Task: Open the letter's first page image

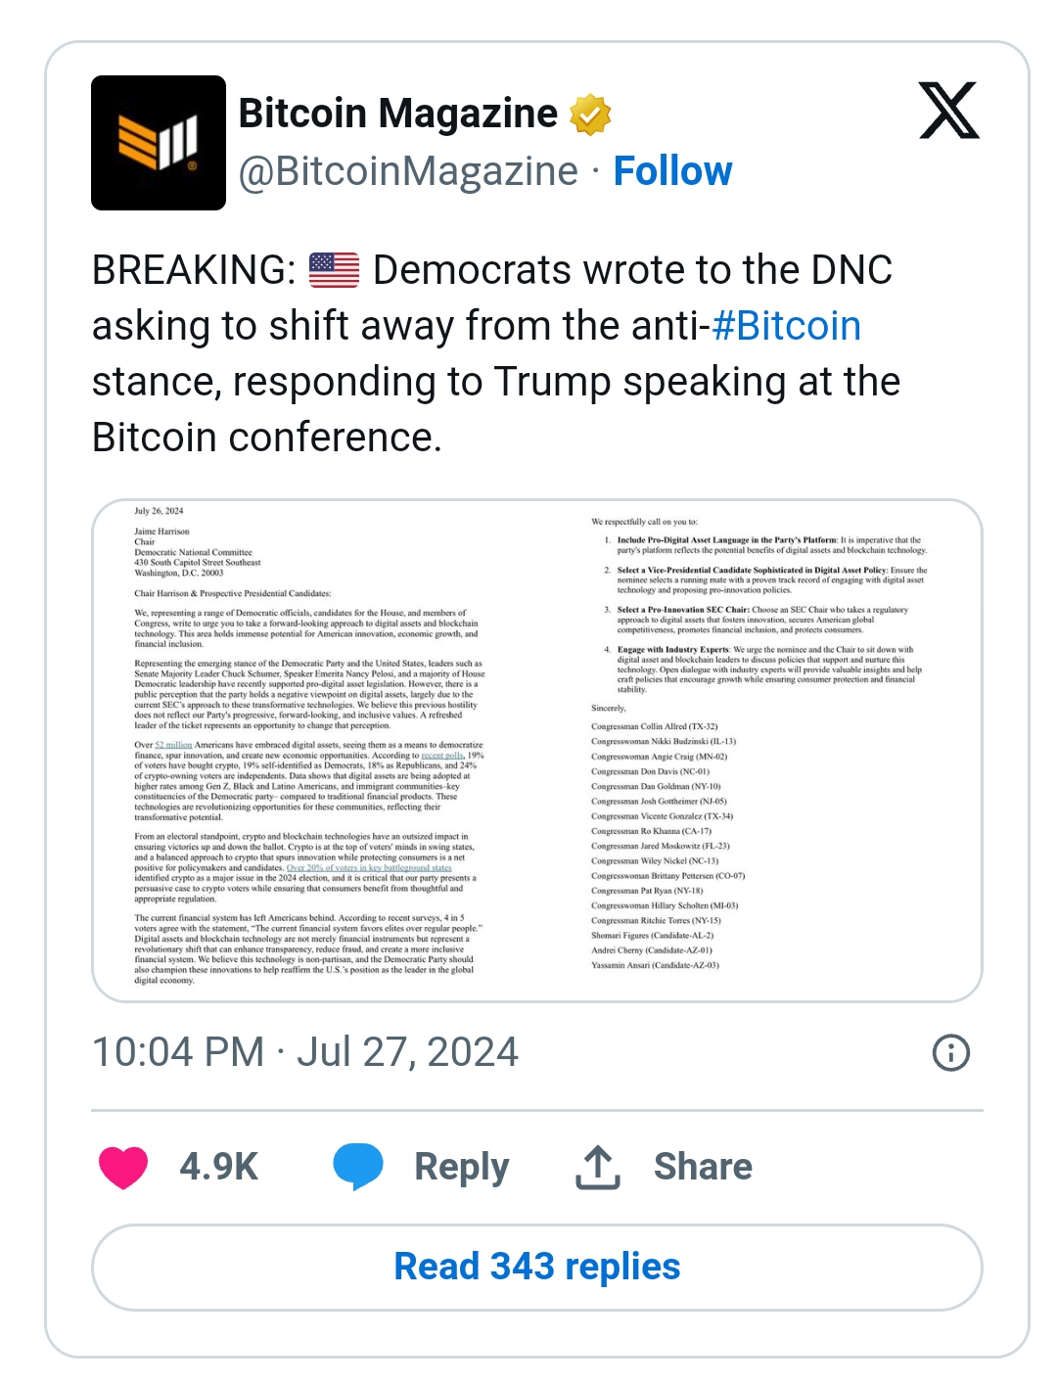Action: pyautogui.click(x=313, y=751)
